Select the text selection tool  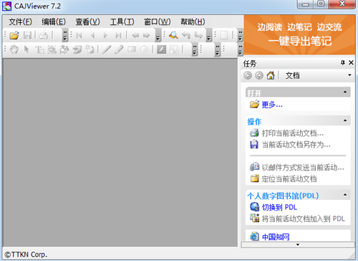click(x=39, y=49)
